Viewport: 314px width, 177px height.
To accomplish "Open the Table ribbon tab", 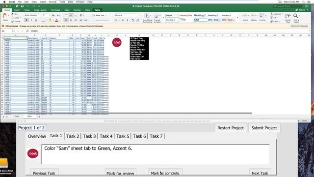I will tap(97, 10).
